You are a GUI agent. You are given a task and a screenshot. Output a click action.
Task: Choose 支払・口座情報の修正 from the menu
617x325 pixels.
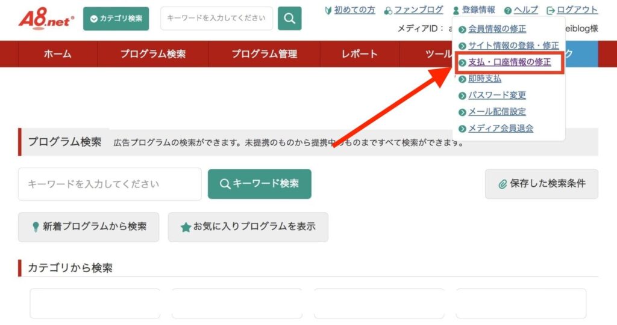tap(509, 62)
